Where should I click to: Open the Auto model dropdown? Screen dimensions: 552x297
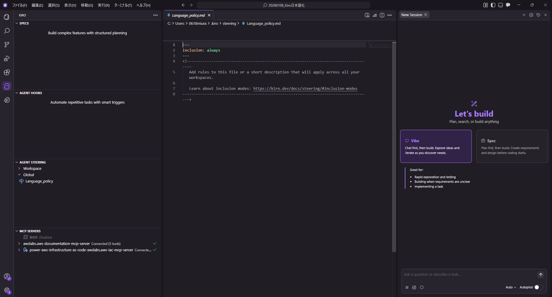point(511,287)
